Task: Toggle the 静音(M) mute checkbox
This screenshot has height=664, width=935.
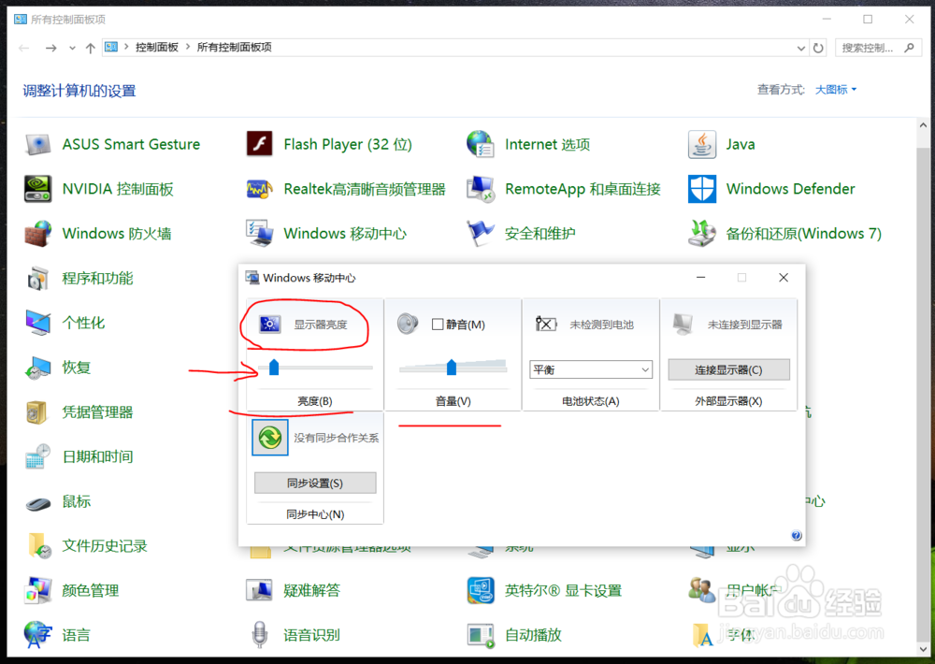Action: (x=437, y=325)
